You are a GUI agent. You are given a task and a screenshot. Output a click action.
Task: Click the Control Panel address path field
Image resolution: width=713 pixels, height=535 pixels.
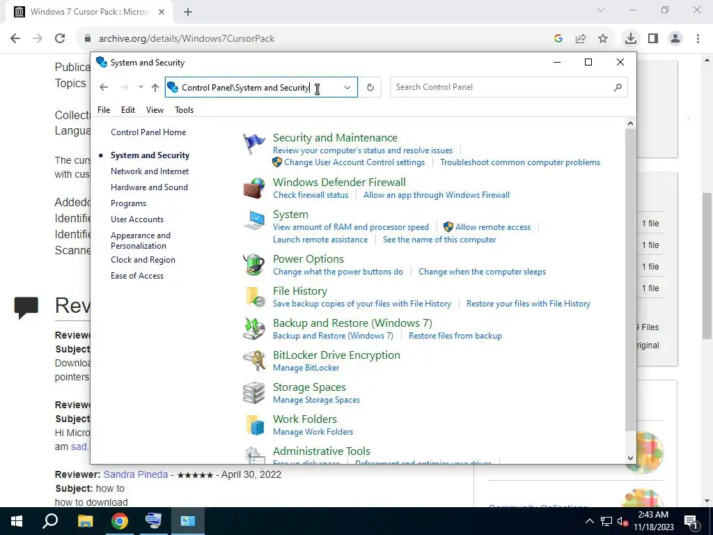[x=262, y=87]
